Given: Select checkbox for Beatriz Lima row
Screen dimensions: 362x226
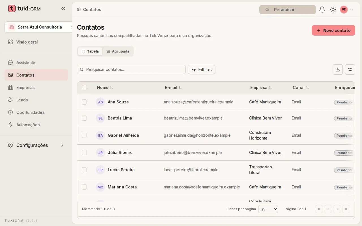Looking at the screenshot, I should tap(84, 118).
